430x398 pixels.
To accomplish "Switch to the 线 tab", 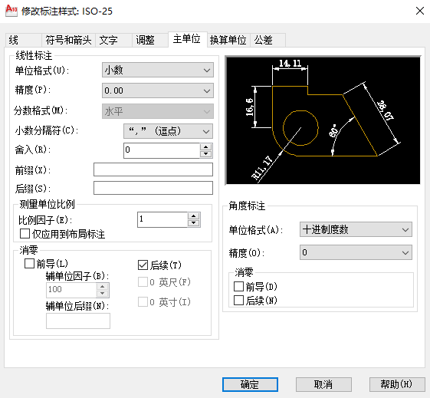I will 23,41.
